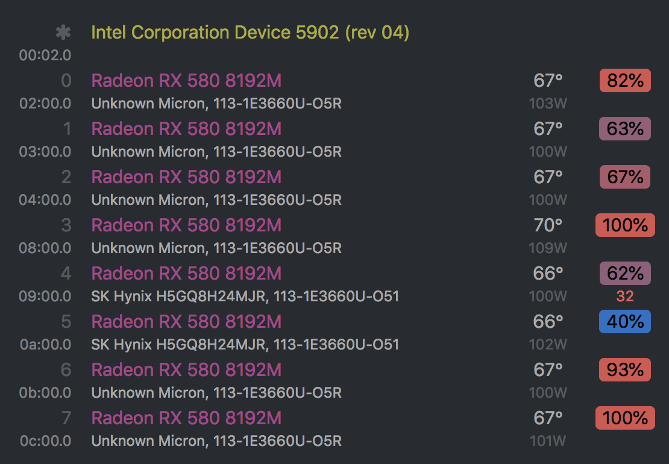The image size is (669, 464).
Task: Select GPU 4 Radeon RX 580 name
Action: 186,274
